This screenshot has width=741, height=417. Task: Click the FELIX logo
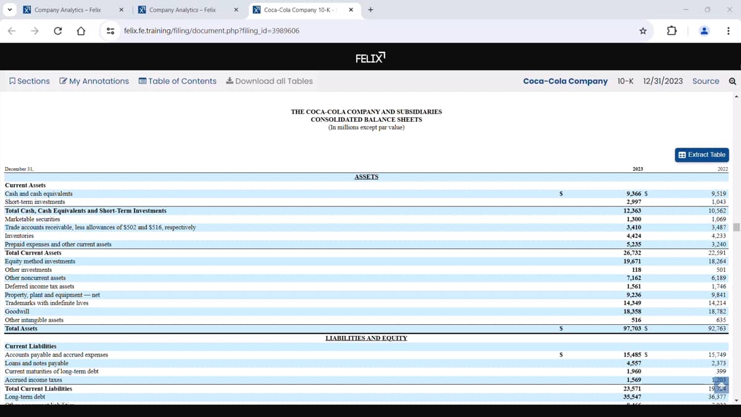371,58
